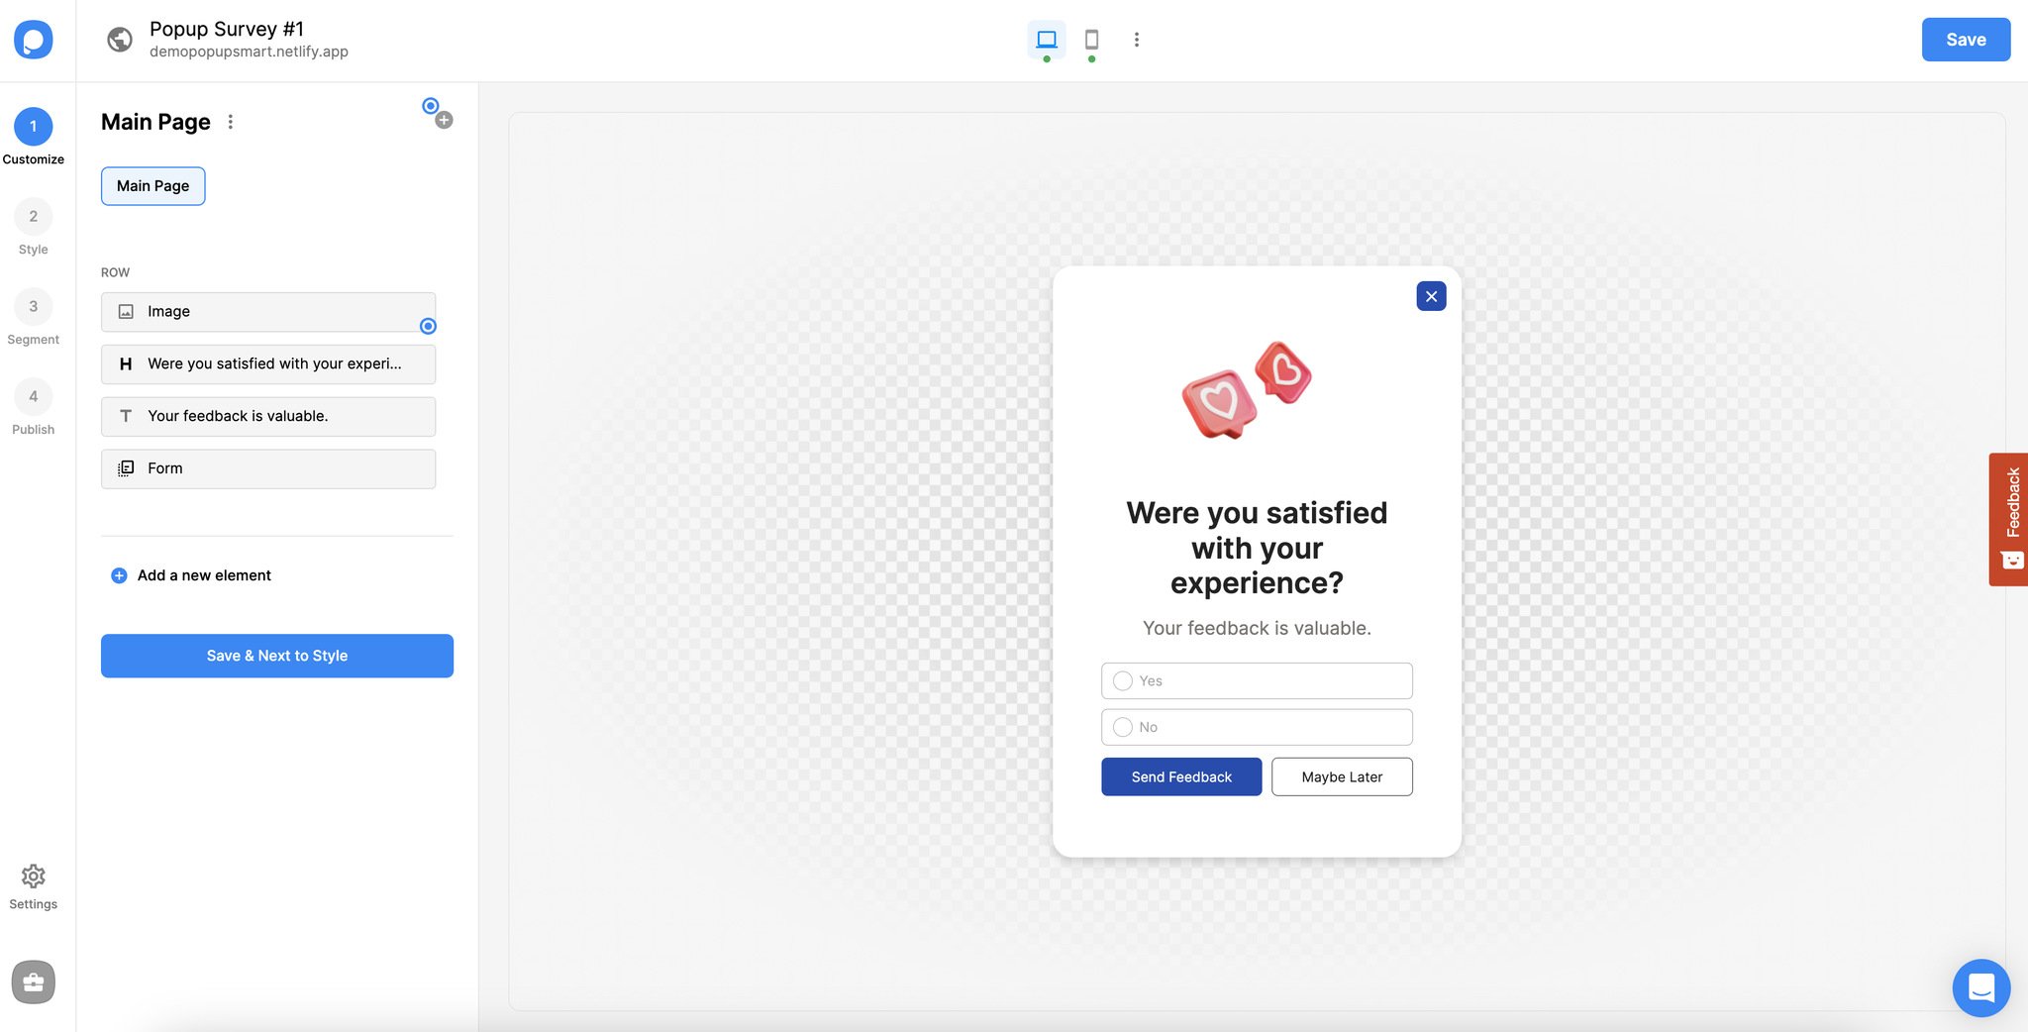Select the Yes radio option
Viewport: 2028px width, 1032px height.
click(x=1122, y=680)
